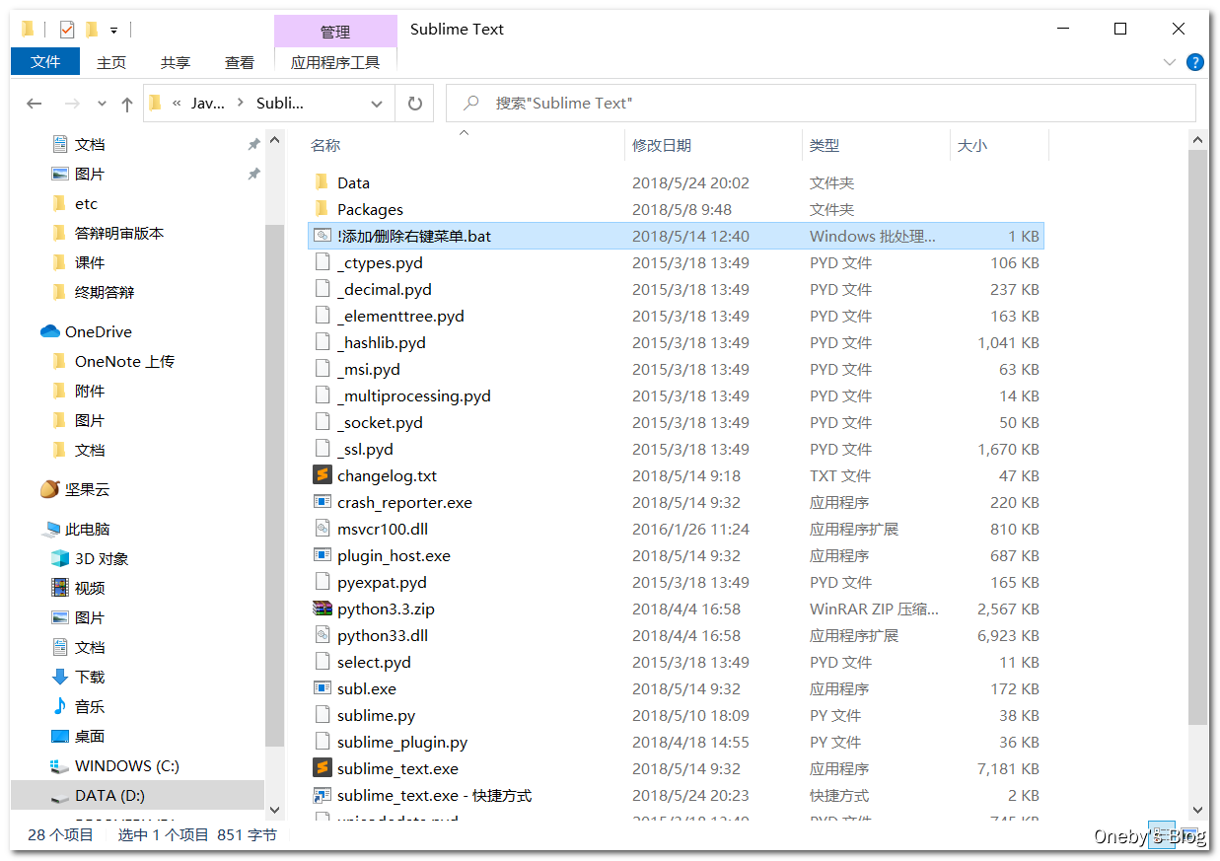Sort by the 名称 column header
The image size is (1220, 861).
pos(464,145)
